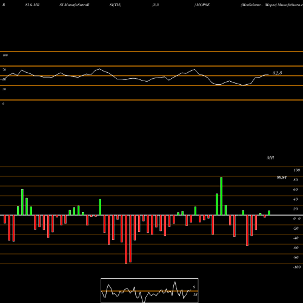Click the RSI axis label 0 on left
303x303 pixels.
pos(3,104)
